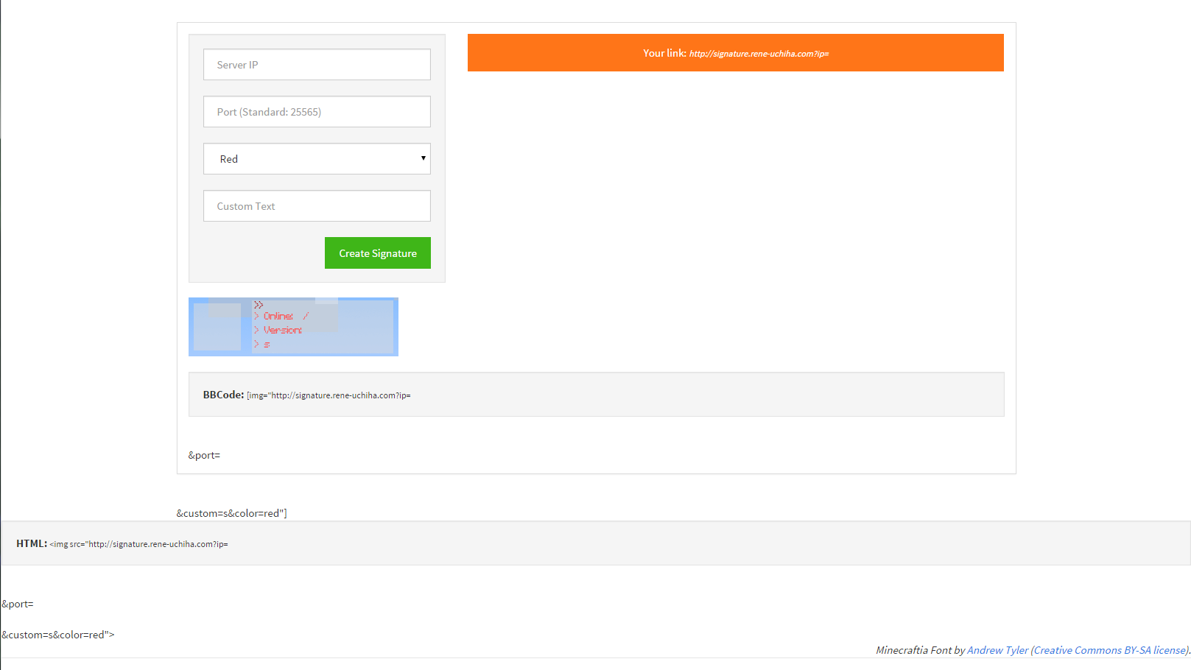The image size is (1191, 670).
Task: Open the Andrew Tyler link
Action: pos(997,650)
